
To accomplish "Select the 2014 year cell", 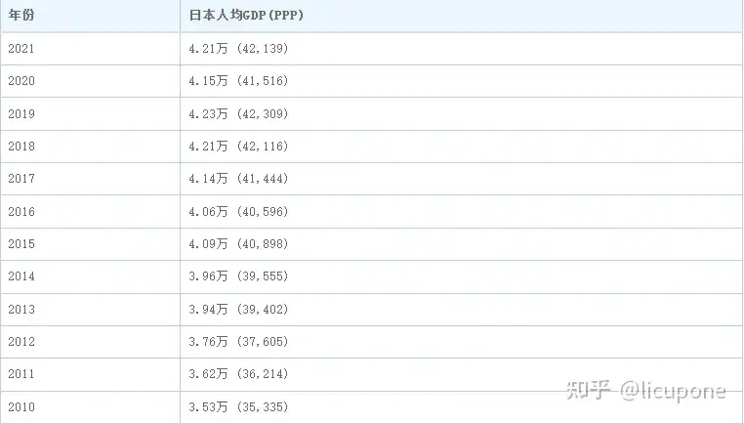I will pos(21,276).
